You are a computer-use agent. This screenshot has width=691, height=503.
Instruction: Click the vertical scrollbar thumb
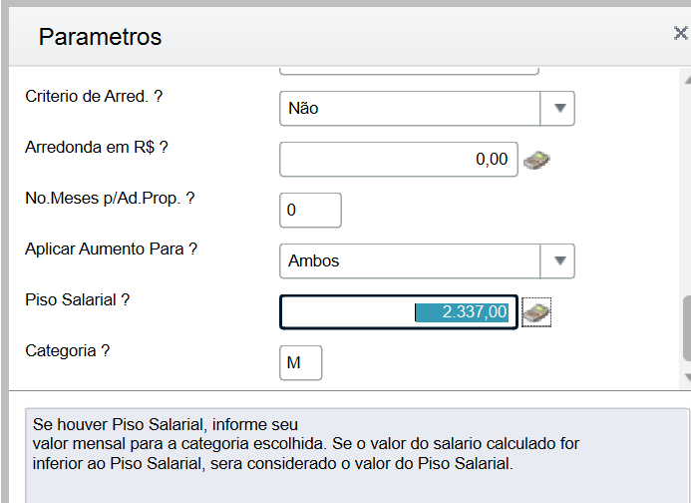(x=686, y=327)
